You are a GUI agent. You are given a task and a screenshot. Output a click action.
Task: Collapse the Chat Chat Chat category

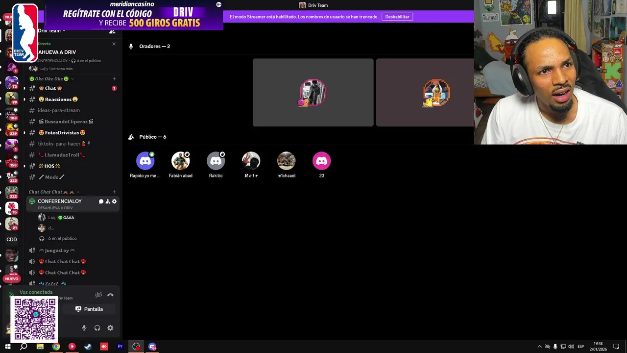[x=54, y=192]
